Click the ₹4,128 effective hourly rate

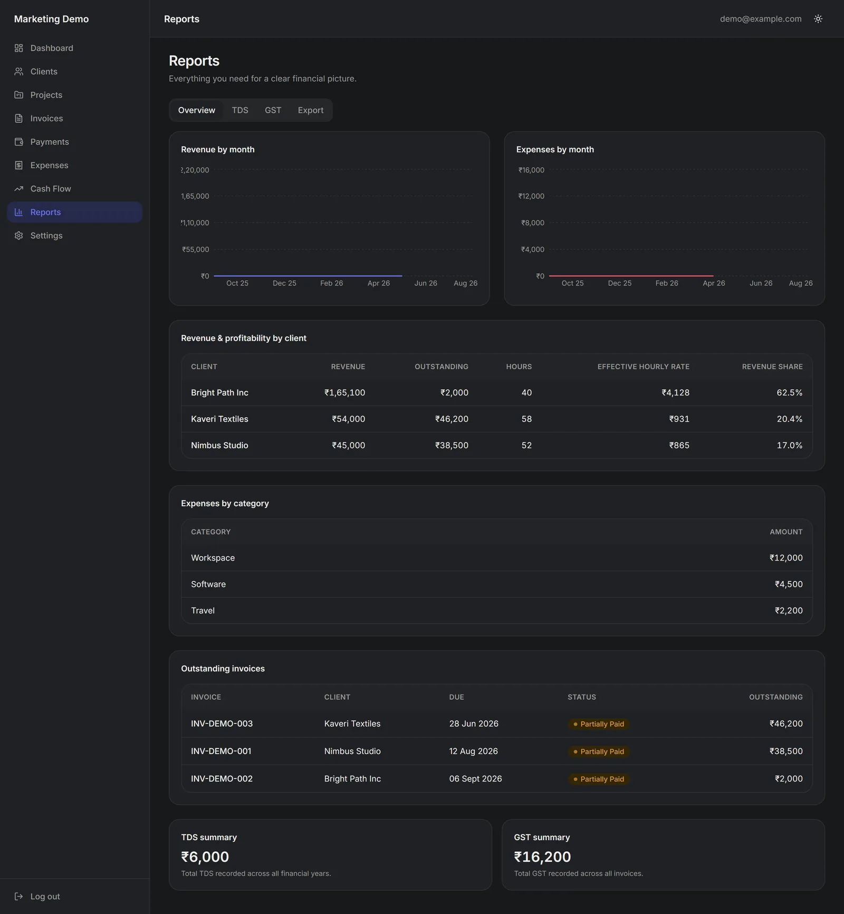pyautogui.click(x=675, y=392)
